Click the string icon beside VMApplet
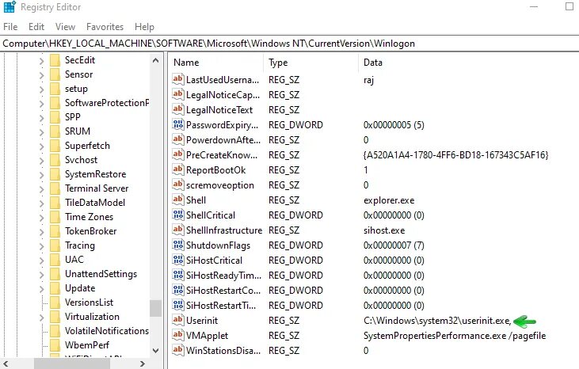The width and height of the screenshot is (579, 369). tap(178, 336)
